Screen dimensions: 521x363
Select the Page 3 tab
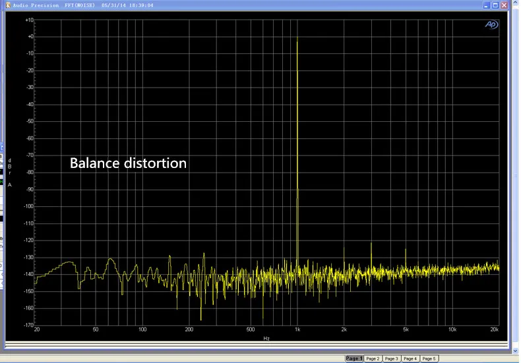tap(392, 358)
